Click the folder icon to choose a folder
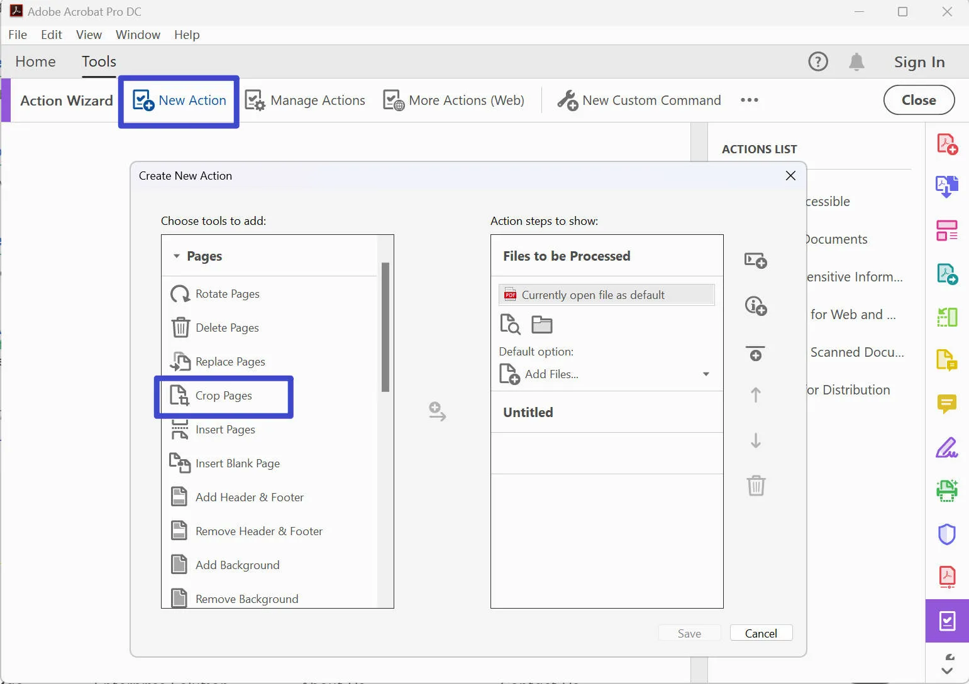Screen dimensions: 969x684 (541, 324)
